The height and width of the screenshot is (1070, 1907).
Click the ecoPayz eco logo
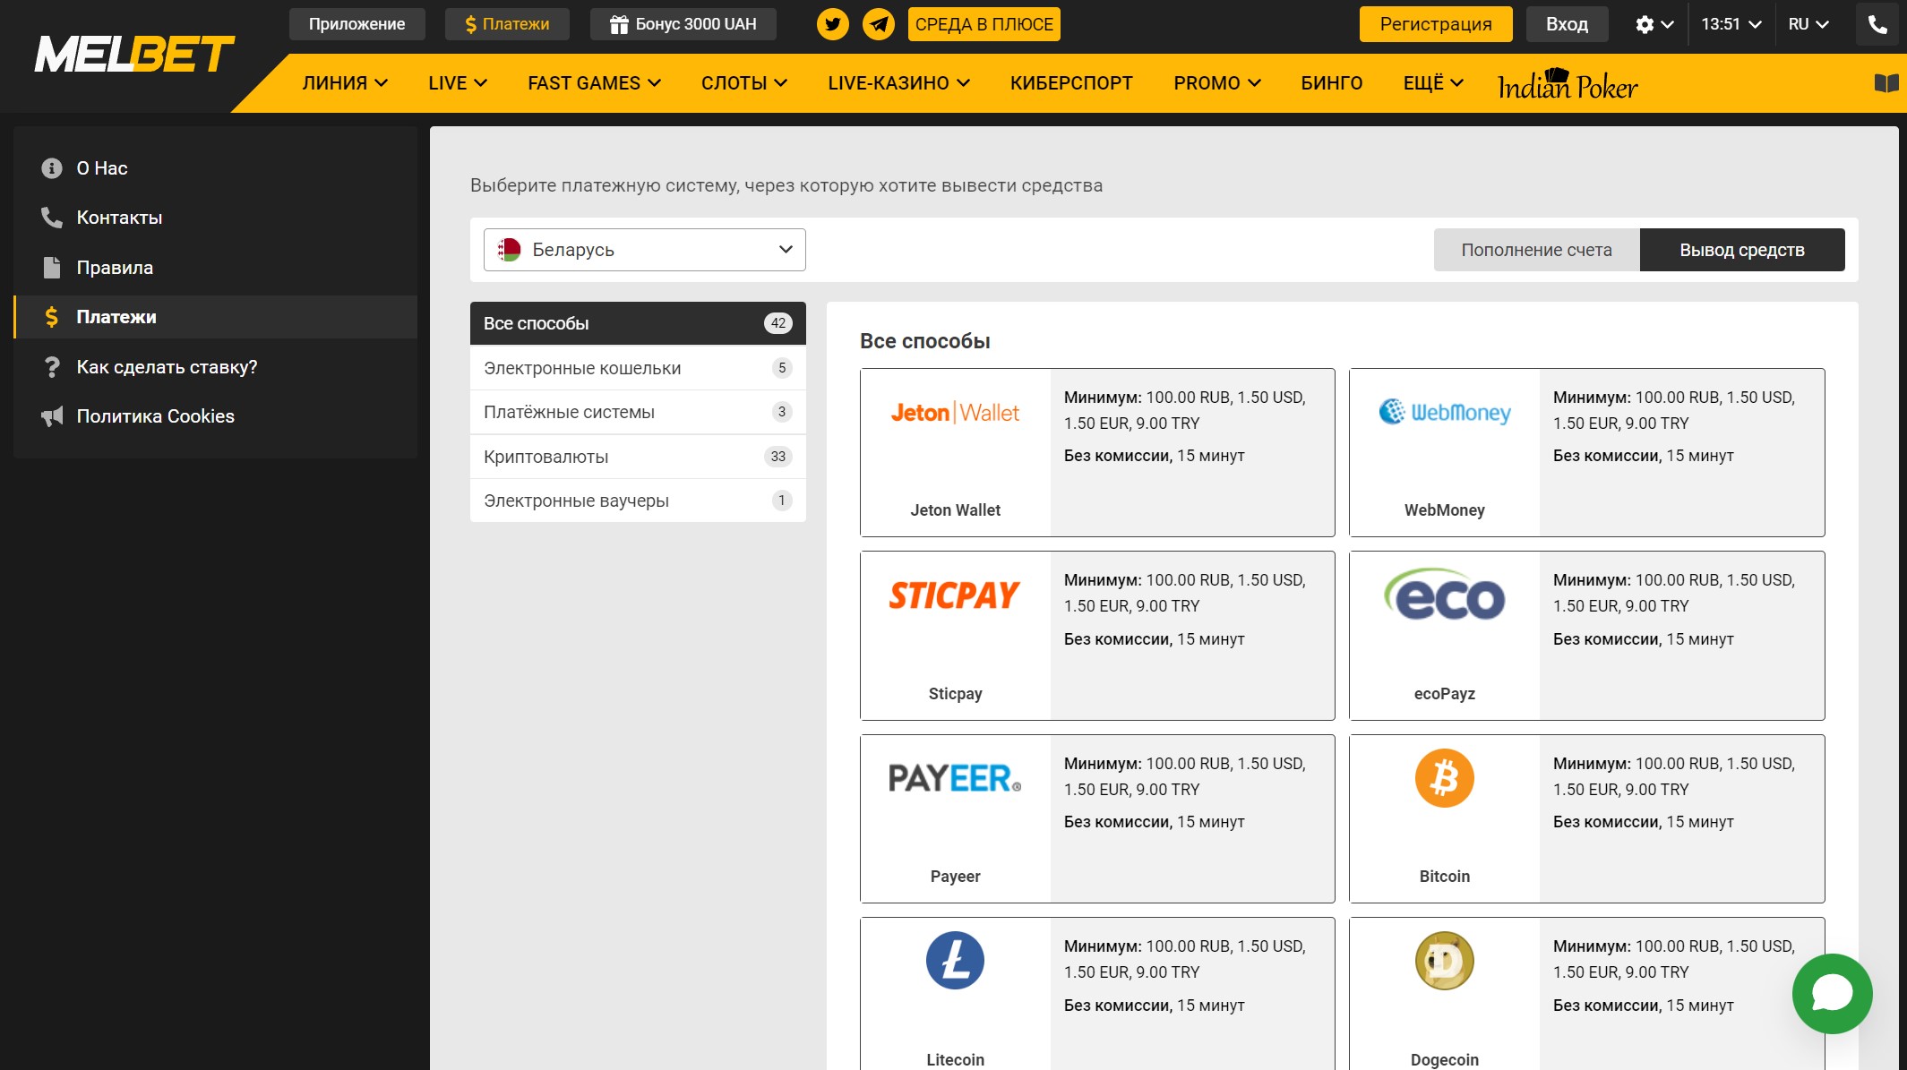click(x=1444, y=595)
